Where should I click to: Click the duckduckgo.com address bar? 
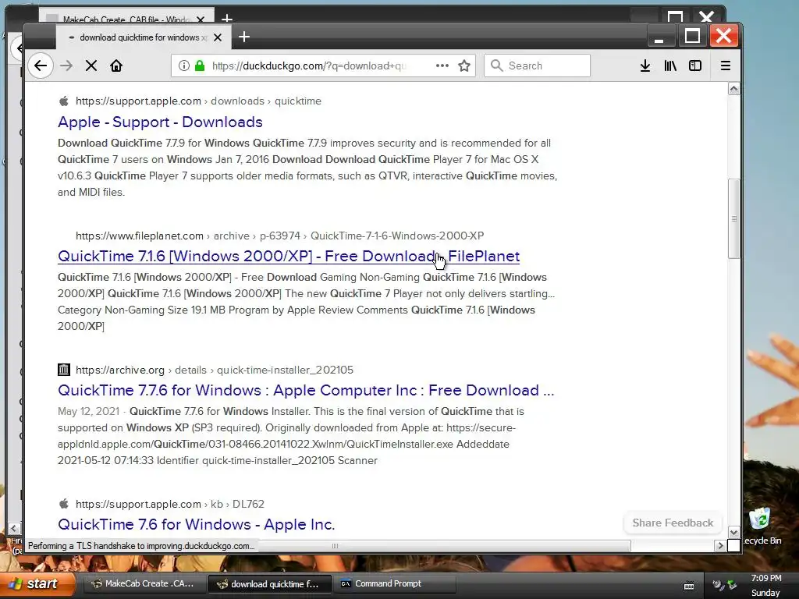pyautogui.click(x=309, y=66)
